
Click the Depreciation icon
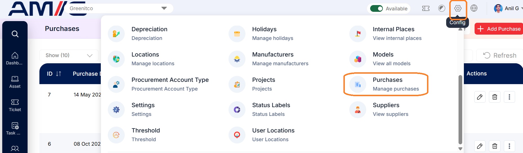116,34
